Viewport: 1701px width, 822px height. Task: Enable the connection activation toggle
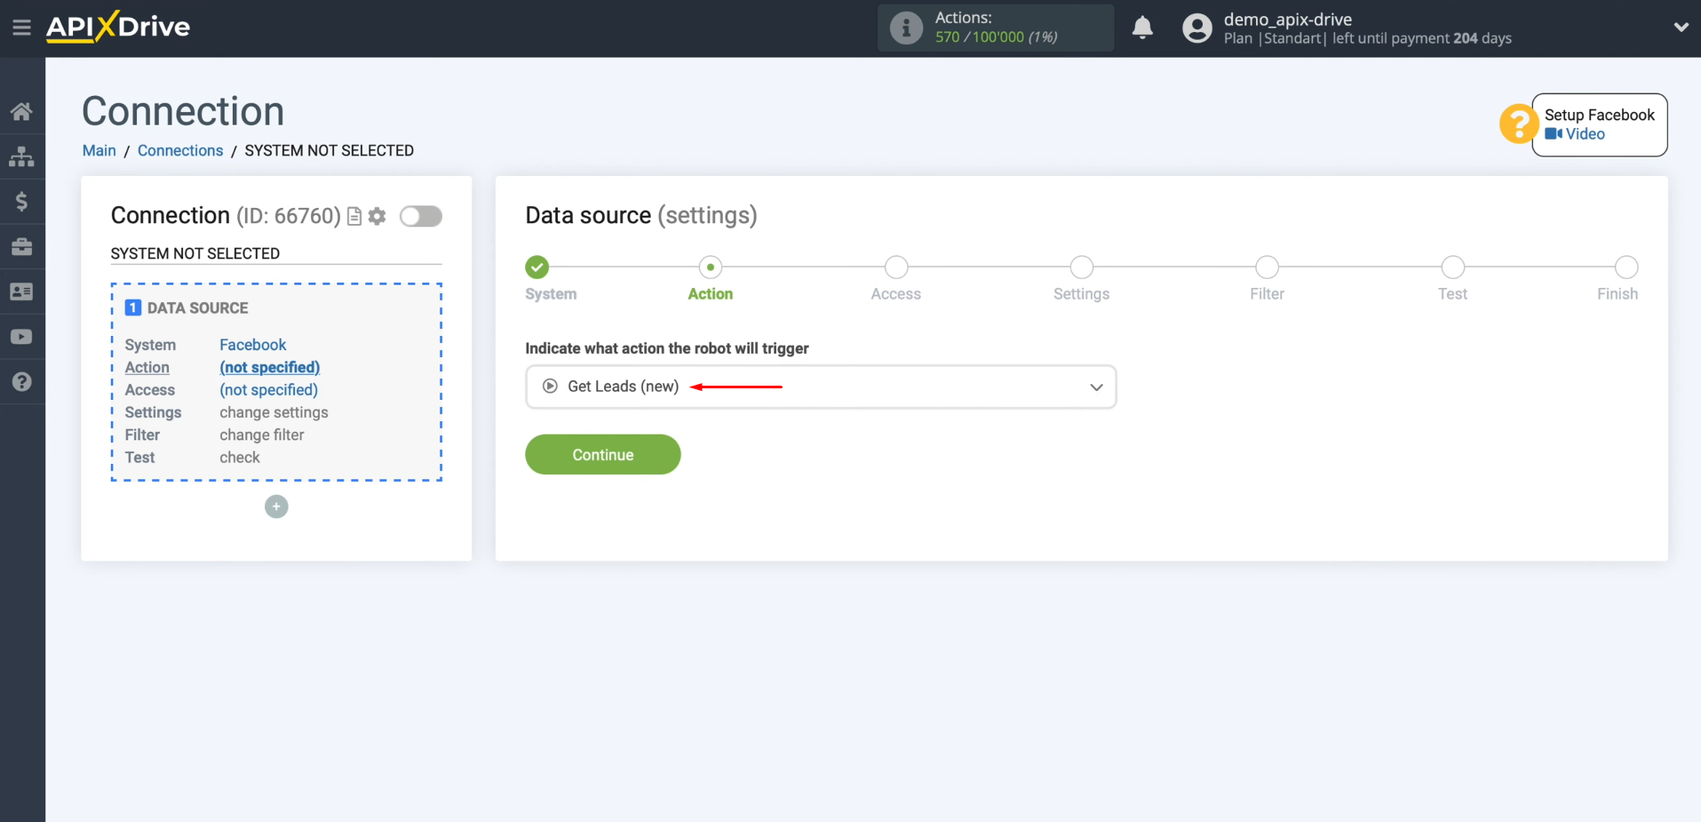[420, 216]
